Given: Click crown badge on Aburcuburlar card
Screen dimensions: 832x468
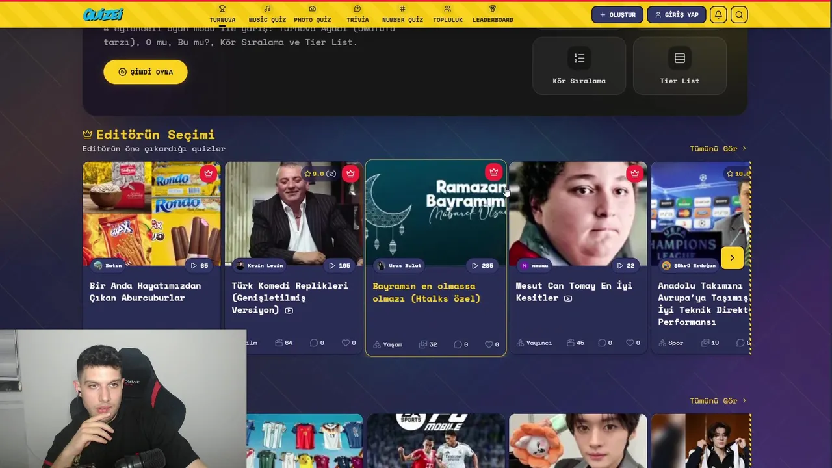Looking at the screenshot, I should pos(208,174).
